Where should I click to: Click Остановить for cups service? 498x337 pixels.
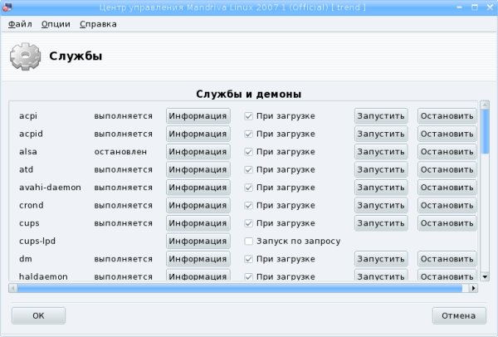[x=447, y=223]
